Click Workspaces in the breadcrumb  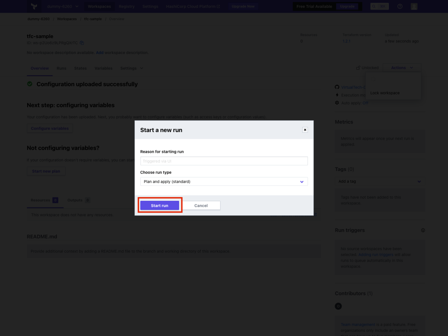pyautogui.click(x=67, y=19)
